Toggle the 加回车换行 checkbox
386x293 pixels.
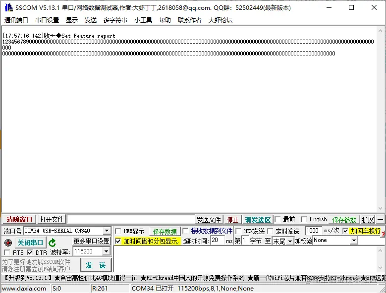(346, 231)
